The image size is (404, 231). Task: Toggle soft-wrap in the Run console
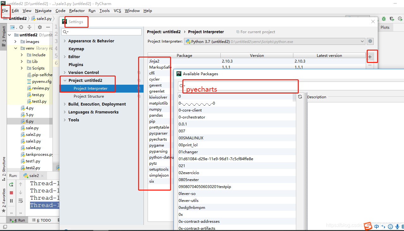pyautogui.click(x=21, y=201)
